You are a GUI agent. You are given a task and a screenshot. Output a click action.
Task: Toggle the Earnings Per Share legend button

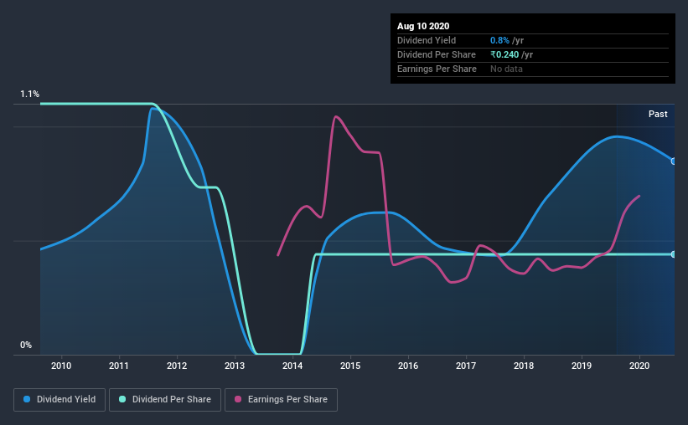[281, 400]
